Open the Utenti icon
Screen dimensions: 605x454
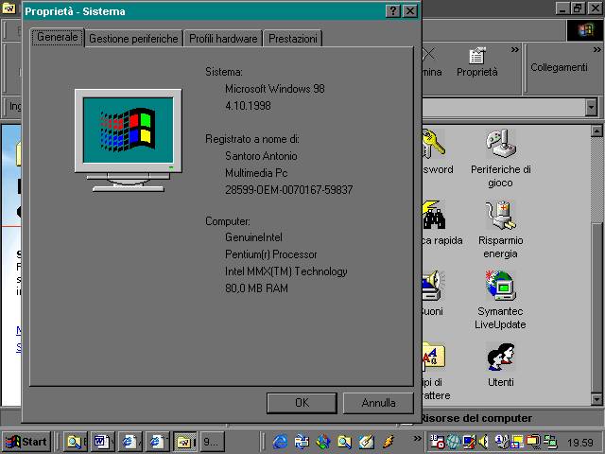pos(500,365)
